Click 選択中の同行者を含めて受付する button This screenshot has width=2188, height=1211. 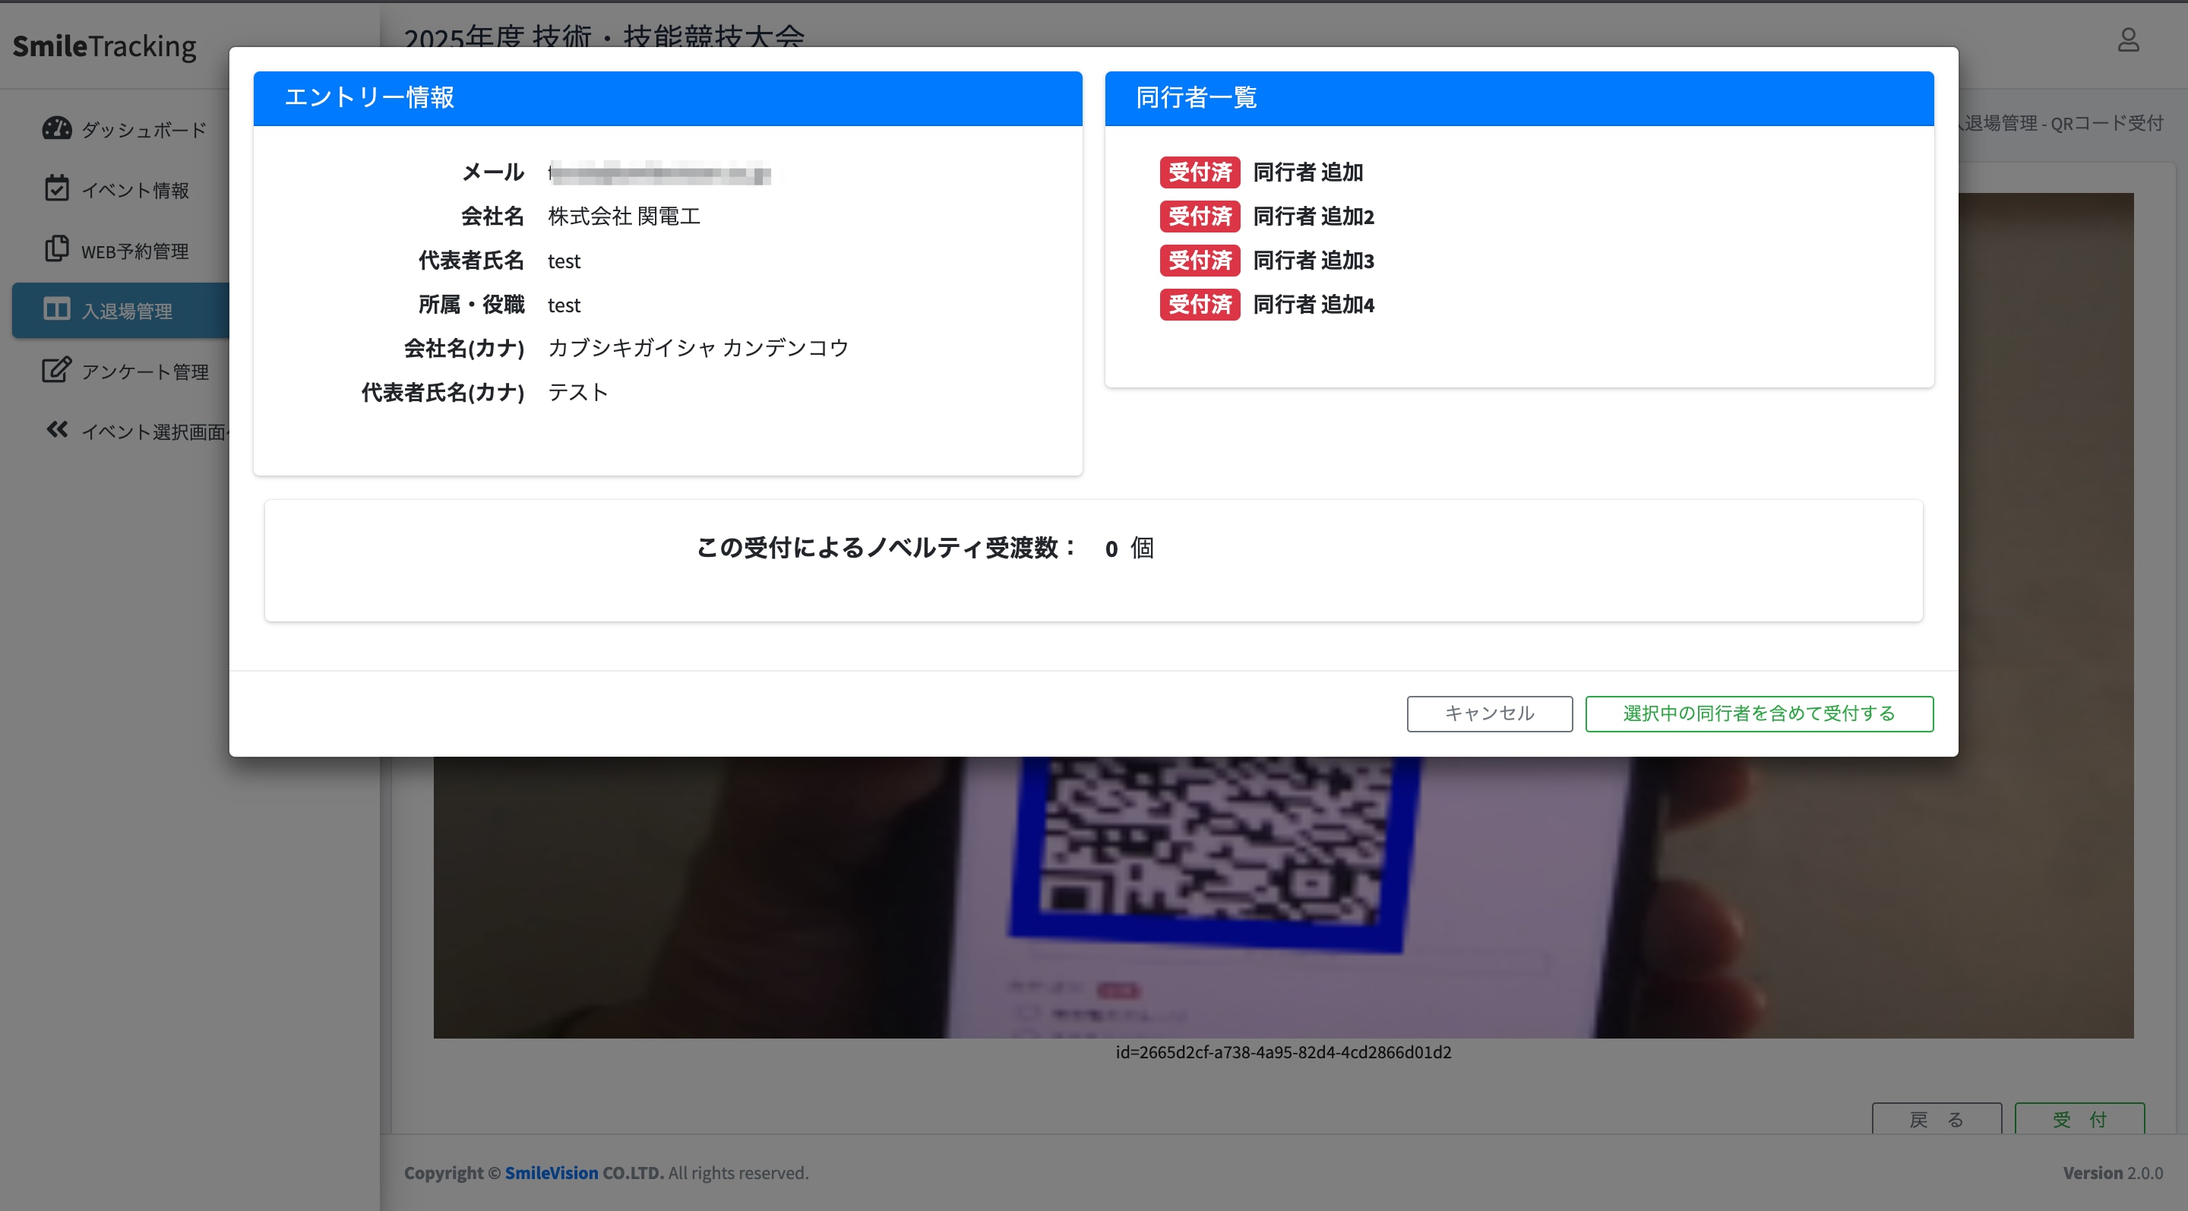click(1759, 713)
